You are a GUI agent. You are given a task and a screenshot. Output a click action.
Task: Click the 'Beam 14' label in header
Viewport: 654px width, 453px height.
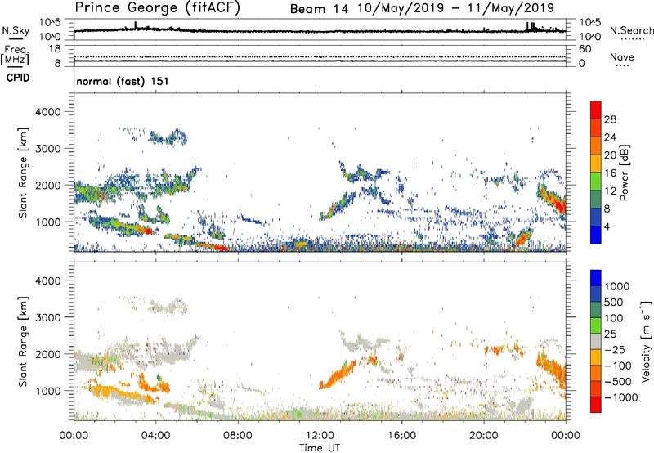[319, 9]
